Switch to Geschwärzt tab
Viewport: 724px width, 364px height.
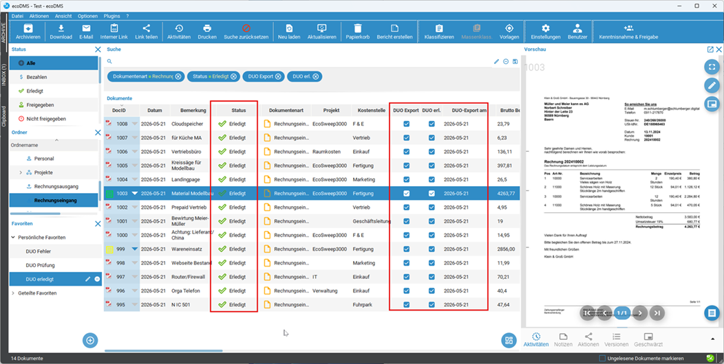[648, 340]
